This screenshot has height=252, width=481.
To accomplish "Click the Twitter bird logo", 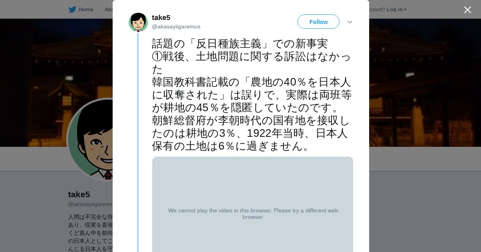I will click(72, 10).
